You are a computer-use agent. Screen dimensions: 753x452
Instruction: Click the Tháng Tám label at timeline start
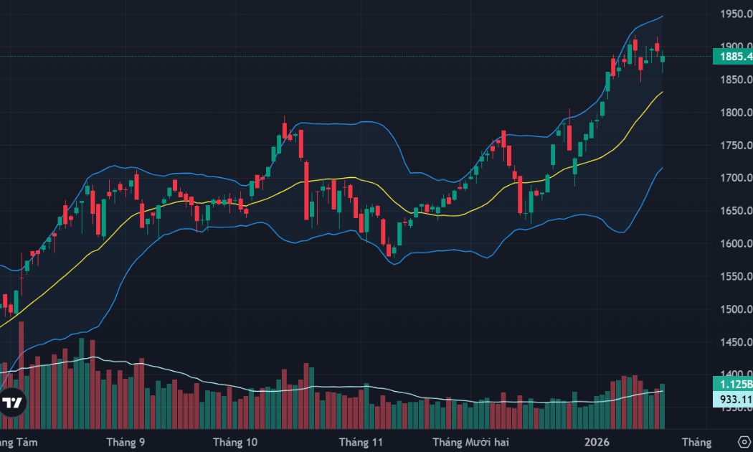17,441
